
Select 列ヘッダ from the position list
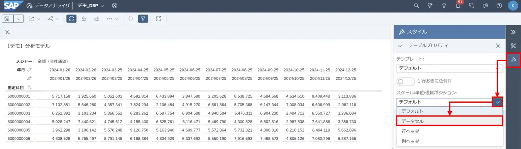point(450,141)
